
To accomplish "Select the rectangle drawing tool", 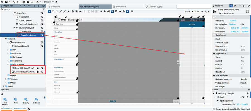I will point(53,11).
